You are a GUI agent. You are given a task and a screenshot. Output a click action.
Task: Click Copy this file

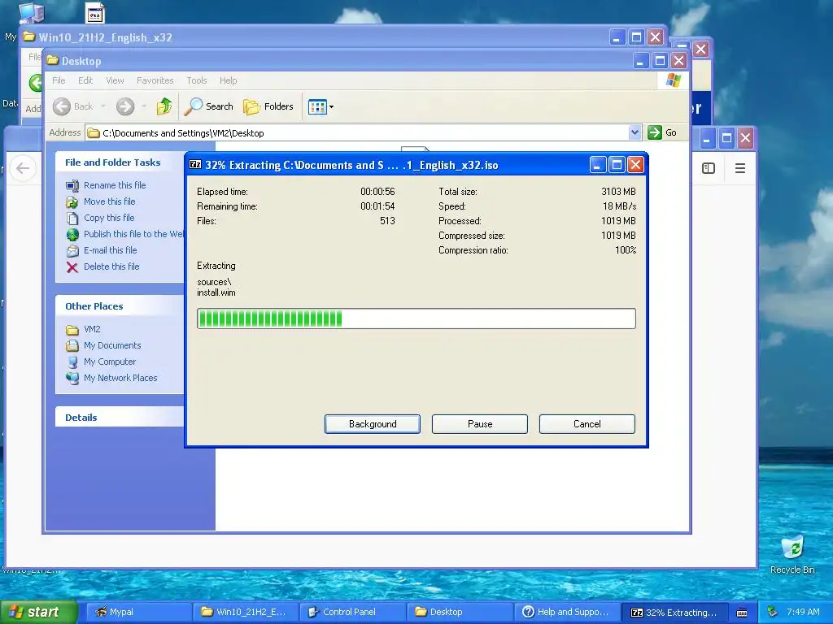click(109, 218)
